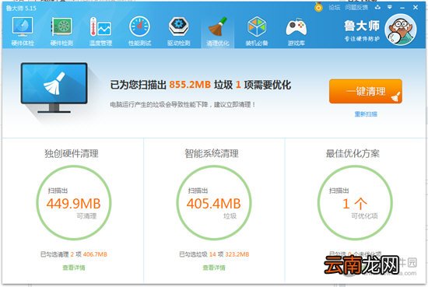The height and width of the screenshot is (287, 428).
Task: Click the 449.9MB hardware cleanup circle
Action: pos(74,203)
